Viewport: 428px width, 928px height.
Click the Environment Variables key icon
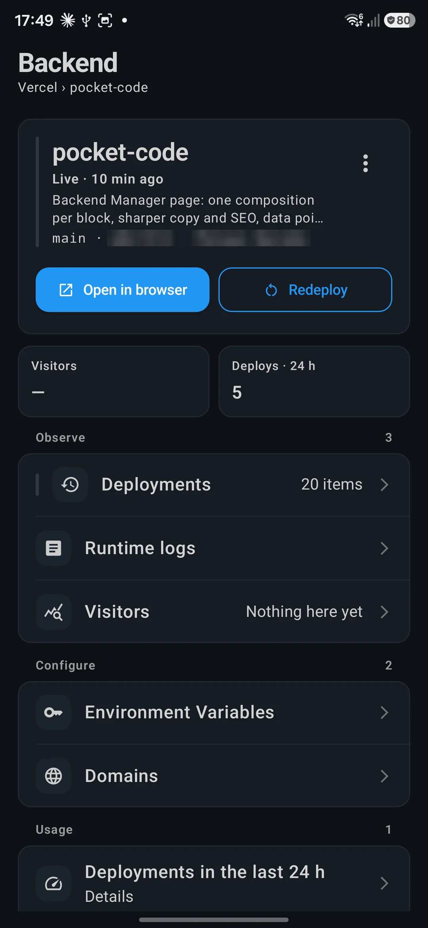(x=53, y=712)
